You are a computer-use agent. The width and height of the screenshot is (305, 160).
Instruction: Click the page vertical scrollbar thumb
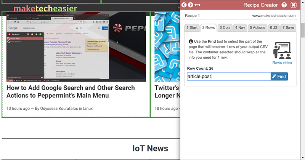[303, 30]
